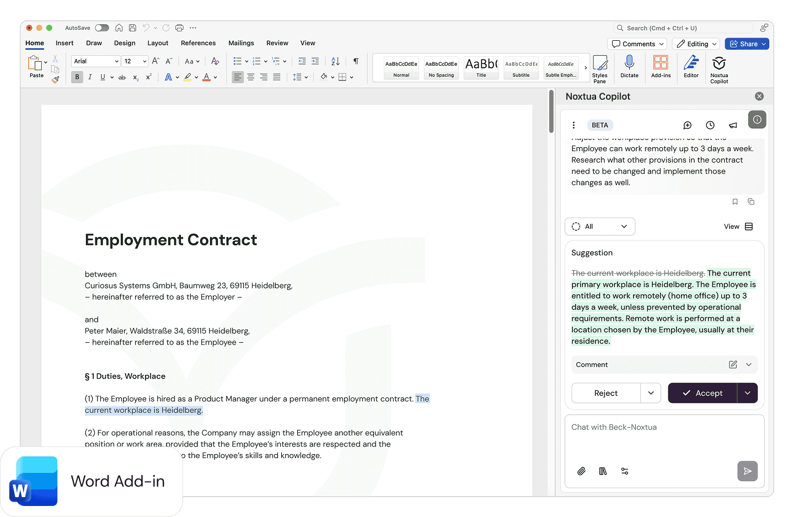Image resolution: width=794 pixels, height=517 pixels.
Task: Apply the blue text effects A
Action: pyautogui.click(x=168, y=77)
